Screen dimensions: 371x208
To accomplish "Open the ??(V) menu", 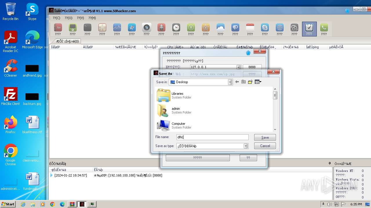I will point(80,18).
